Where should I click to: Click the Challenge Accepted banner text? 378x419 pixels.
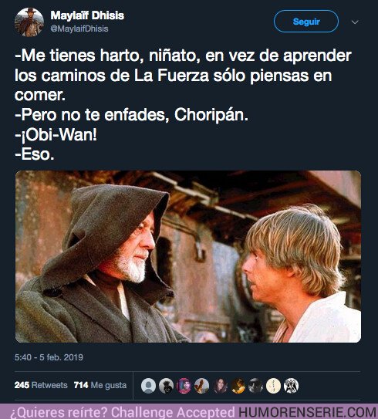pos(173,412)
